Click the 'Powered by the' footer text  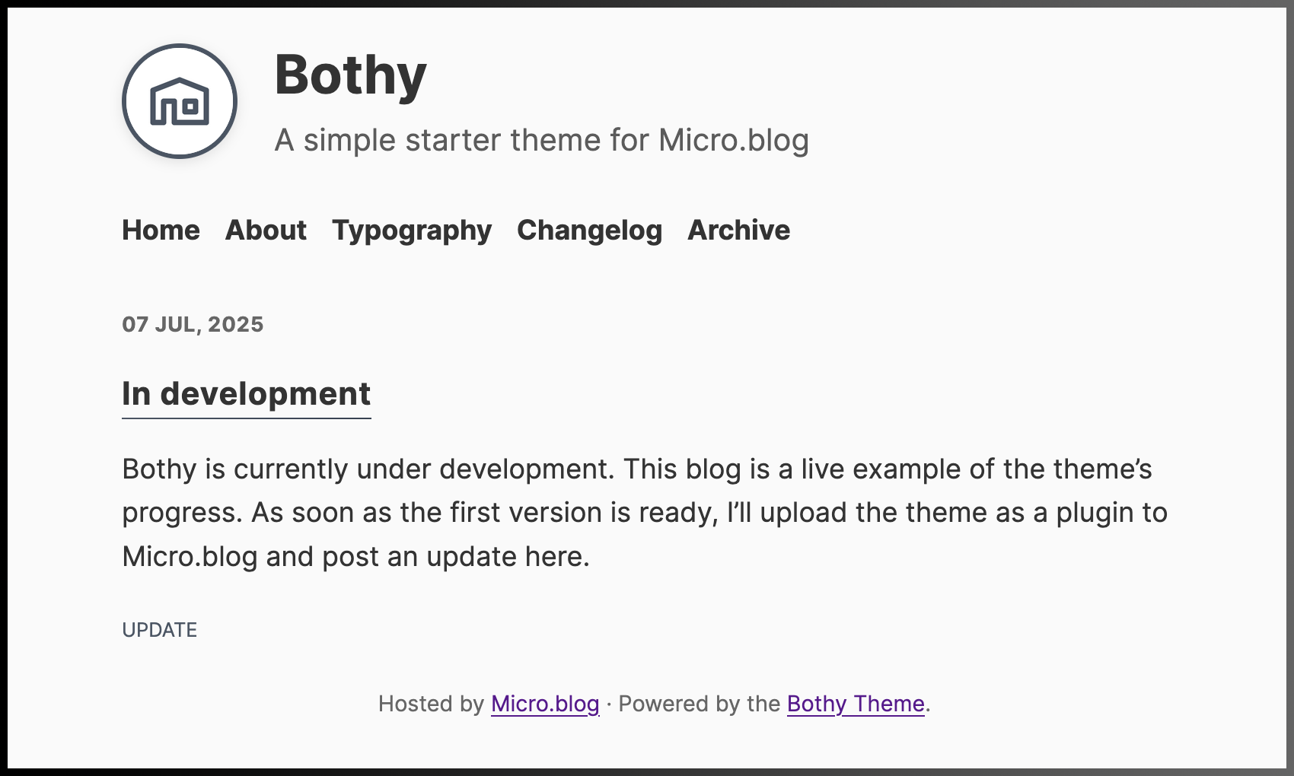[x=699, y=704]
